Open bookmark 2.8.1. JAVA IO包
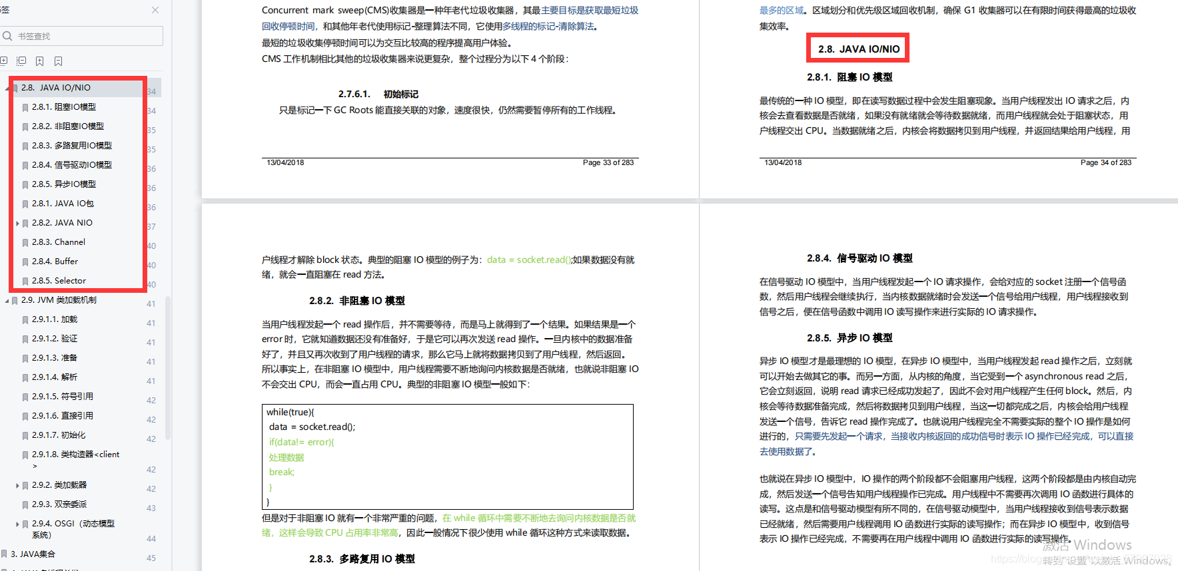The height and width of the screenshot is (571, 1178). click(x=63, y=203)
